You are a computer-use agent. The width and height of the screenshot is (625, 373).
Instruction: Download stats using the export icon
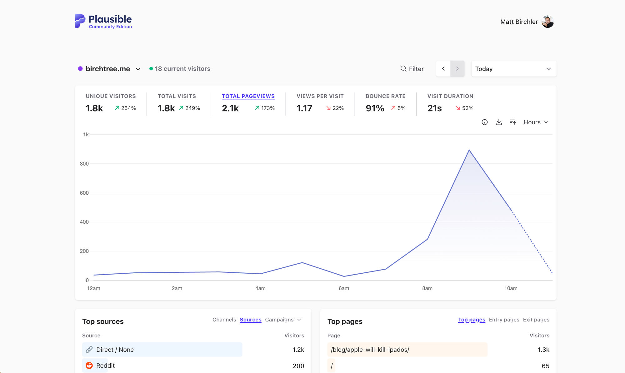499,122
